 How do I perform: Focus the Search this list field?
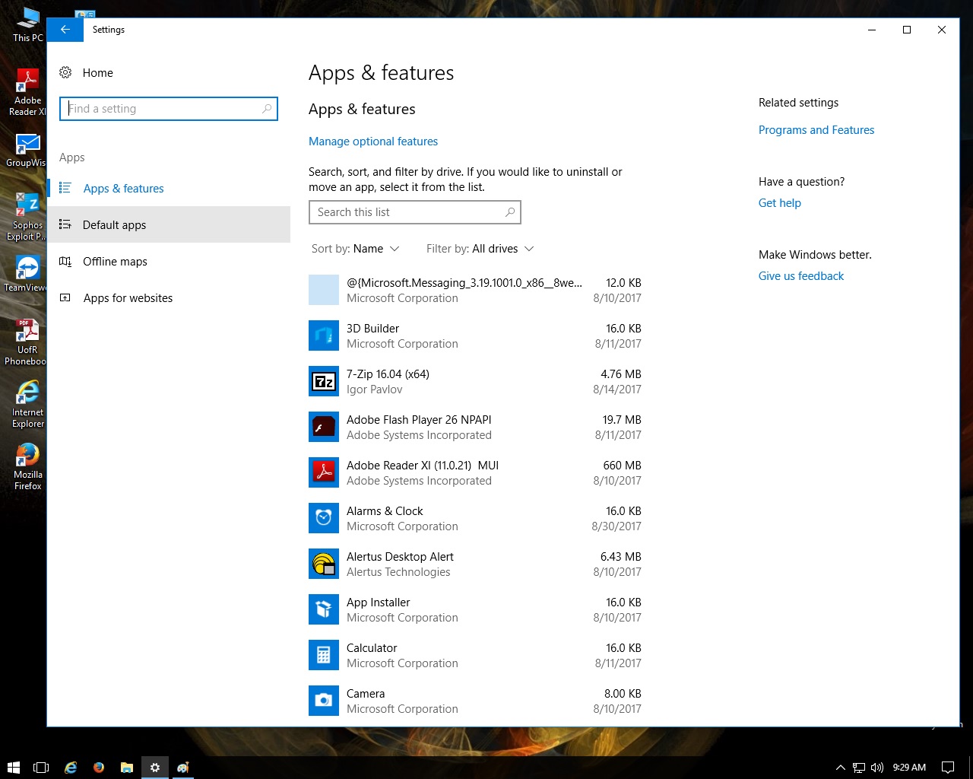coord(415,212)
